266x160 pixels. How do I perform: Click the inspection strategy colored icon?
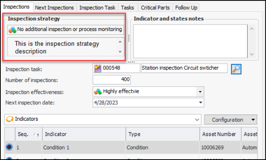(x=12, y=30)
